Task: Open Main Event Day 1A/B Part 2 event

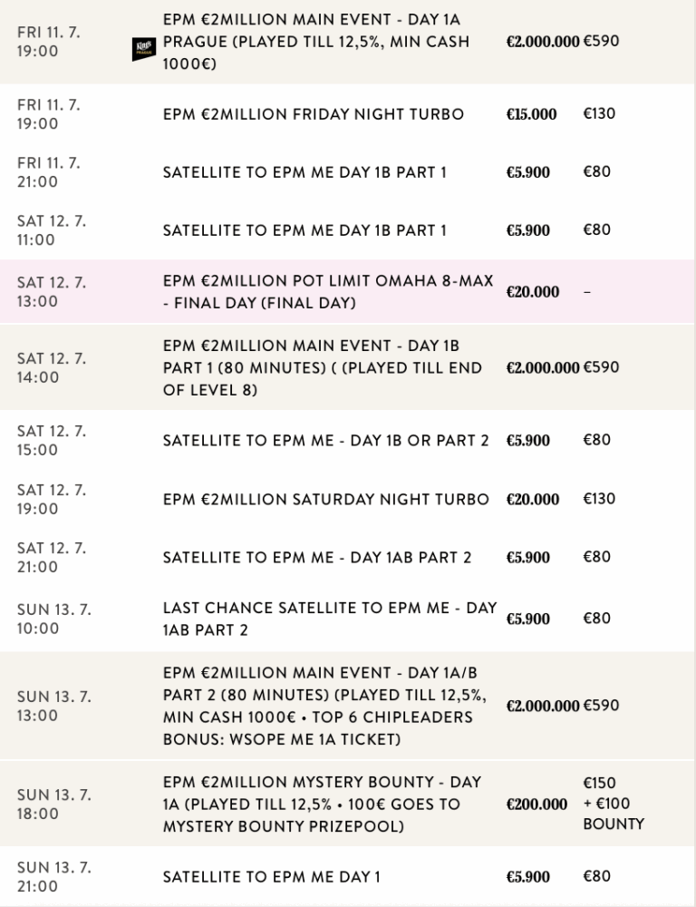Action: point(324,706)
